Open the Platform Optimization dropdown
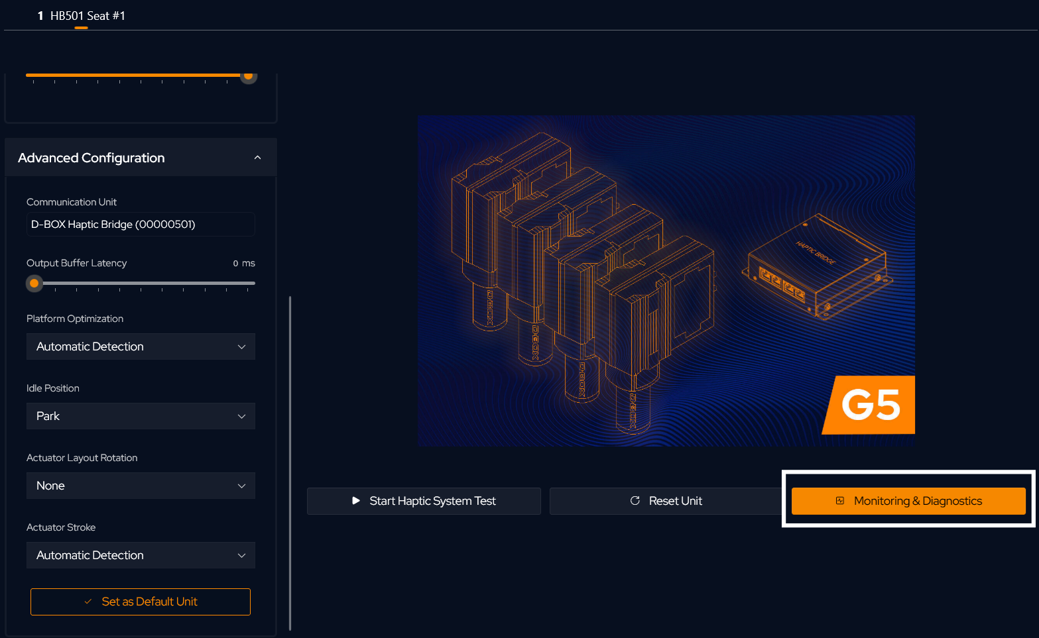The height and width of the screenshot is (638, 1039). [141, 346]
